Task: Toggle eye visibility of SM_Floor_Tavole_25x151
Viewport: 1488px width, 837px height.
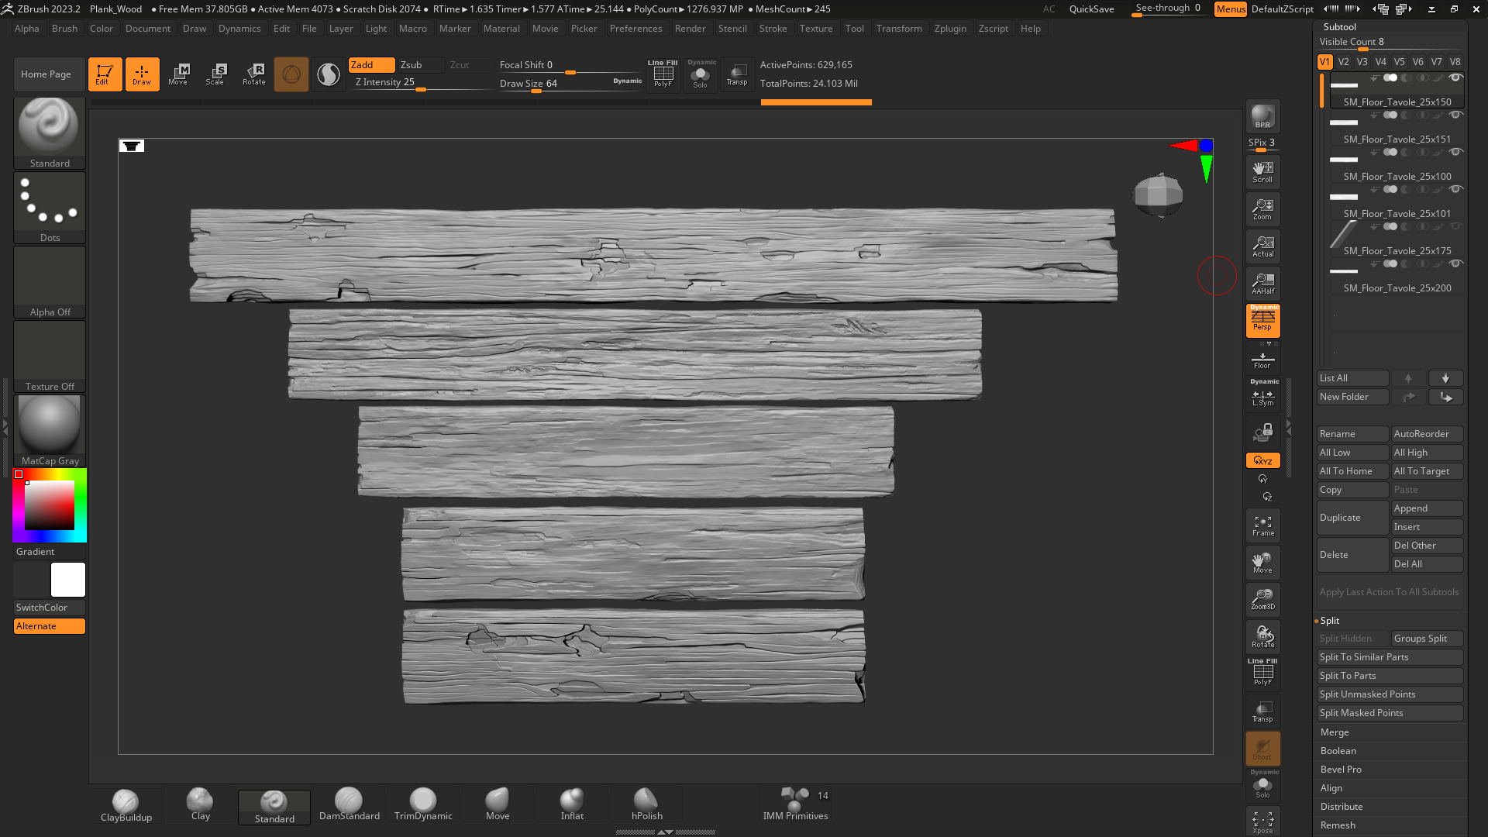Action: (x=1455, y=115)
